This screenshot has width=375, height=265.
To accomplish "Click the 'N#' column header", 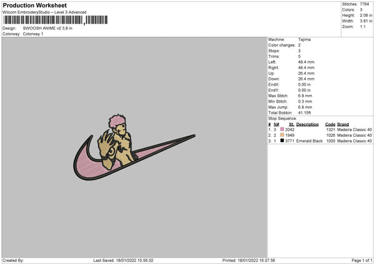I will click(276, 124).
